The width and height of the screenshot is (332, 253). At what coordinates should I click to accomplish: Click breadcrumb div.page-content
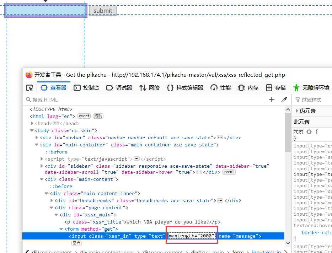tap(162, 252)
